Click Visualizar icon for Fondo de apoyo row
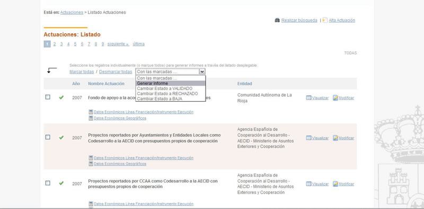The height and width of the screenshot is (209, 424). click(309, 98)
